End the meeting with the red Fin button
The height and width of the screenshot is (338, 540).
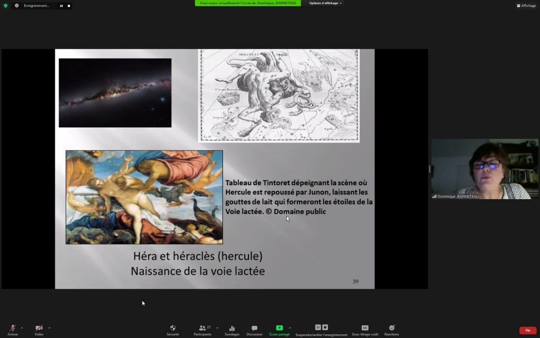pos(527,331)
